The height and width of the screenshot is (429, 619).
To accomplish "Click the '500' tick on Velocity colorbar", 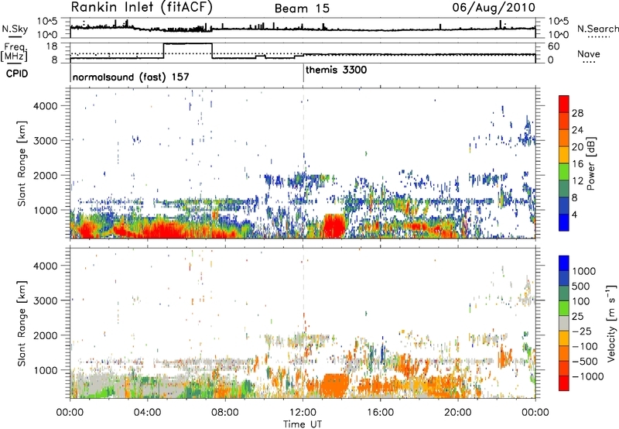I will (x=581, y=287).
